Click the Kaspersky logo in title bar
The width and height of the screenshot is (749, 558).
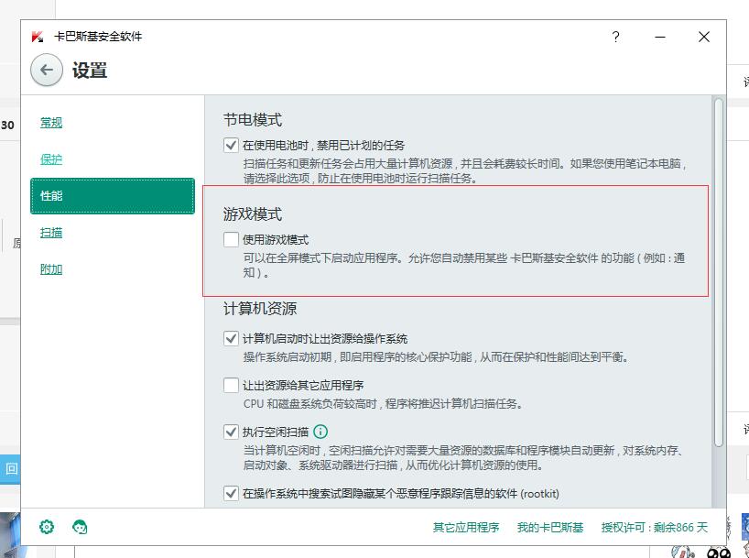click(x=38, y=37)
